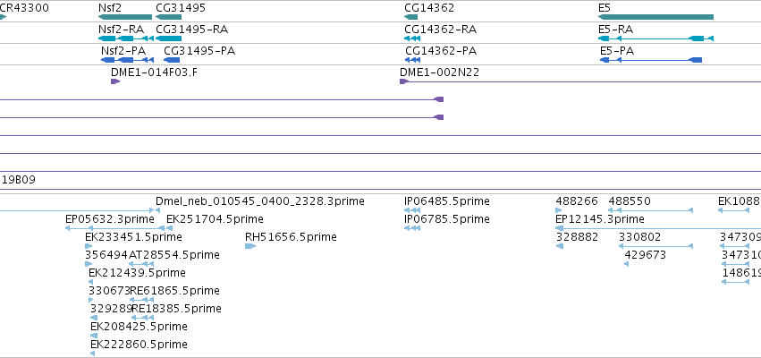Open the Nsf2-RA transcript label

pos(121,30)
